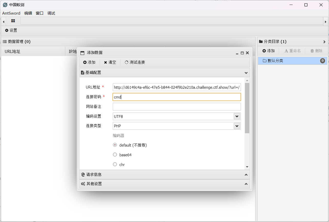Select the 默认分类 category folder
Viewport: 329px width, 222px height.
click(x=275, y=61)
